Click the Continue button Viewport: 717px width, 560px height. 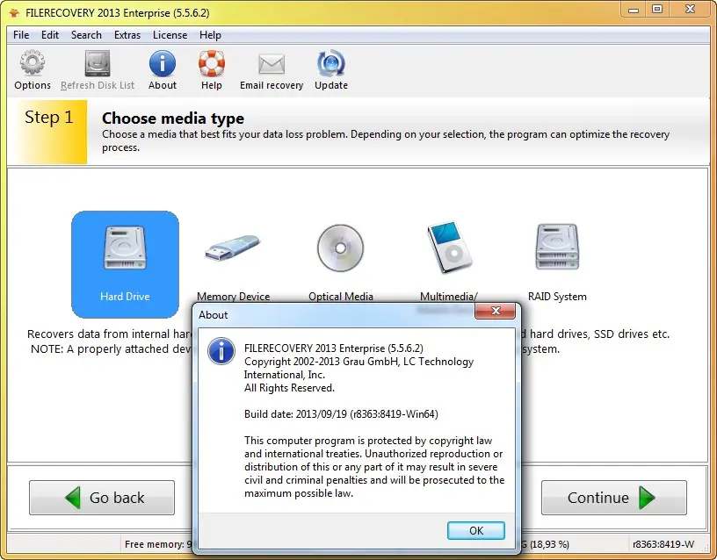tap(614, 498)
